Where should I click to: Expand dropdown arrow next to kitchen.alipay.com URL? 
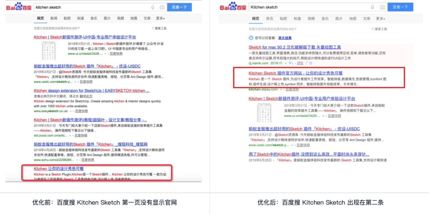point(281,90)
